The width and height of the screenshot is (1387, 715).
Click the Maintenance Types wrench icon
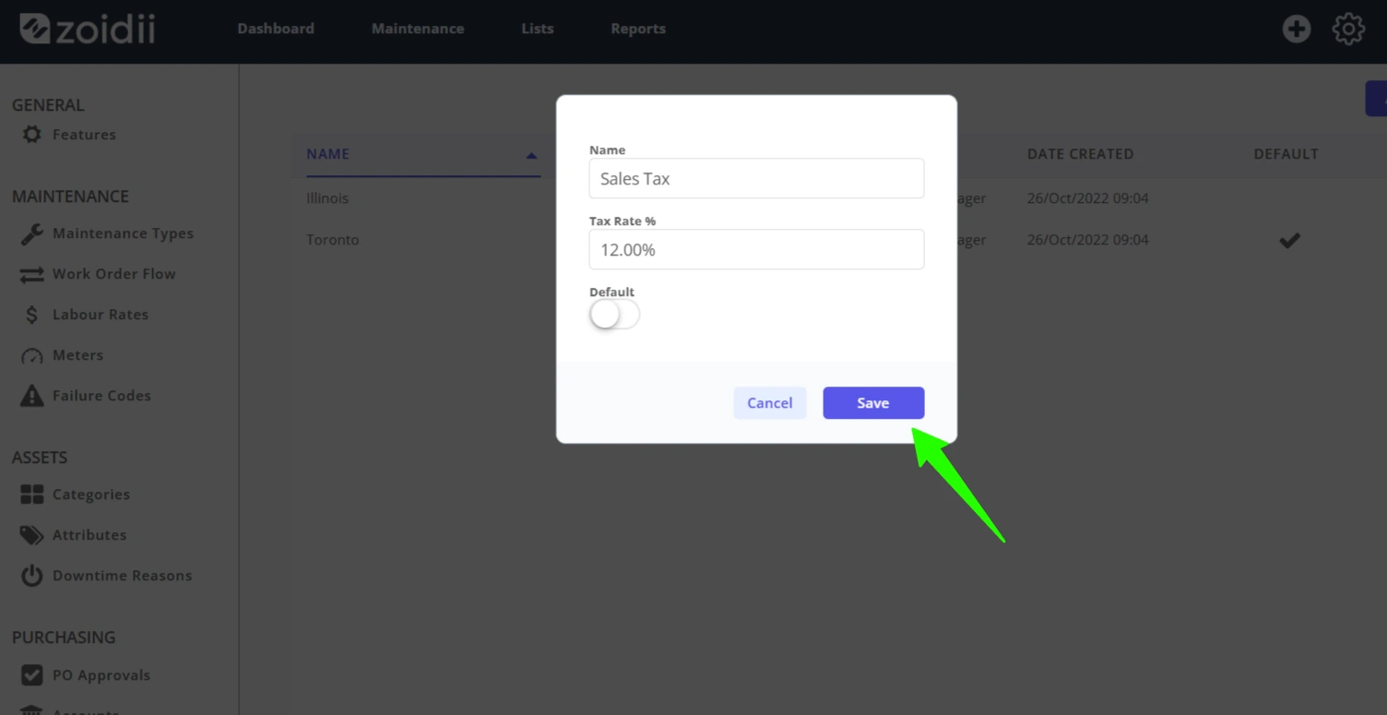32,233
